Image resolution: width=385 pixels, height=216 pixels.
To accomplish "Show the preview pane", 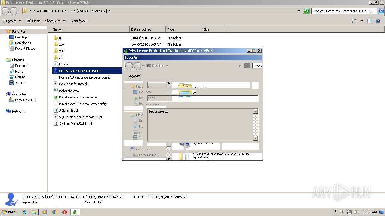I will (370, 21).
